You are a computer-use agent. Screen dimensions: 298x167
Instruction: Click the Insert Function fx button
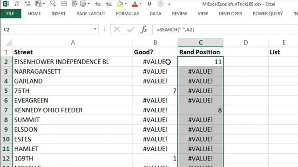(144, 30)
